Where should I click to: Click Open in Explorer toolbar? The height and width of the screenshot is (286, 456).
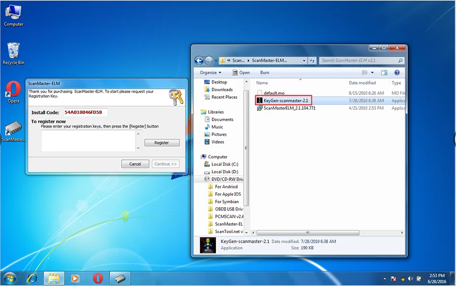[x=241, y=73]
